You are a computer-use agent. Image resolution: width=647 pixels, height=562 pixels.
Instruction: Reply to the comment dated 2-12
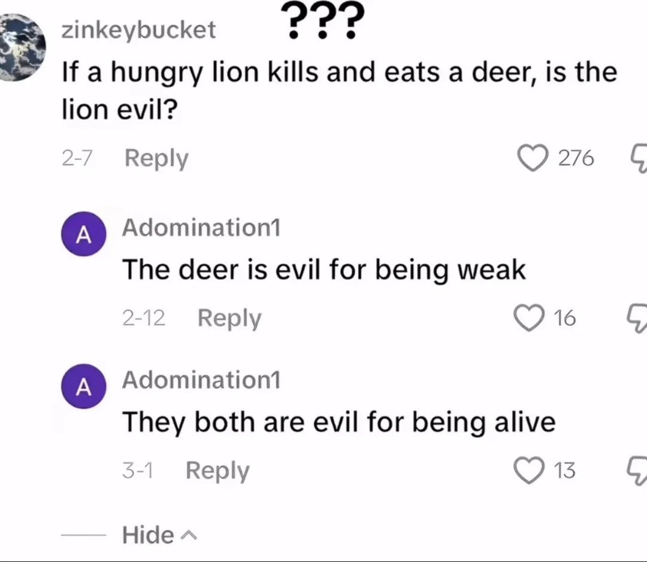[229, 318]
